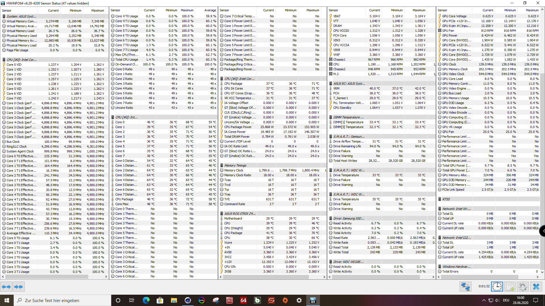Open Task View on the taskbar
This screenshot has width=545, height=306.
click(x=132, y=300)
